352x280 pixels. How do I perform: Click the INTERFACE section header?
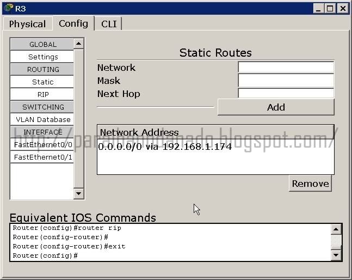(42, 132)
